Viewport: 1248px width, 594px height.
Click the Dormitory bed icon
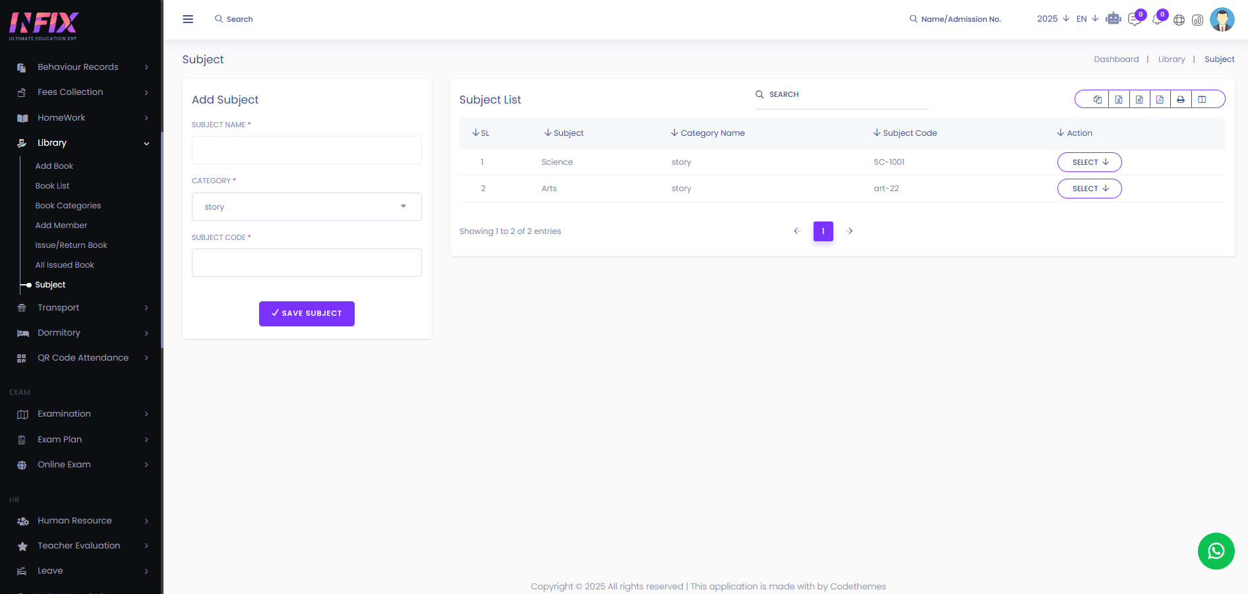point(23,333)
